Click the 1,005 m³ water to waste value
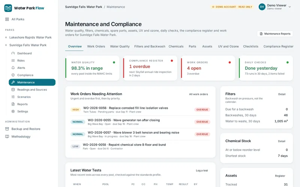 click(281, 121)
